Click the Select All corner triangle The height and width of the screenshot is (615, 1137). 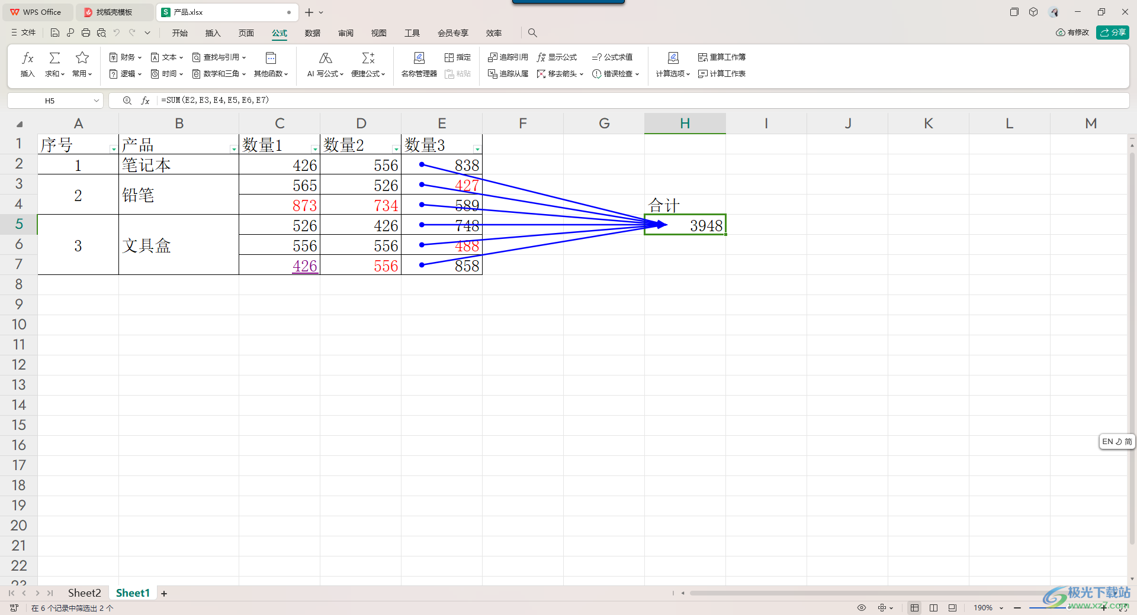pyautogui.click(x=19, y=124)
